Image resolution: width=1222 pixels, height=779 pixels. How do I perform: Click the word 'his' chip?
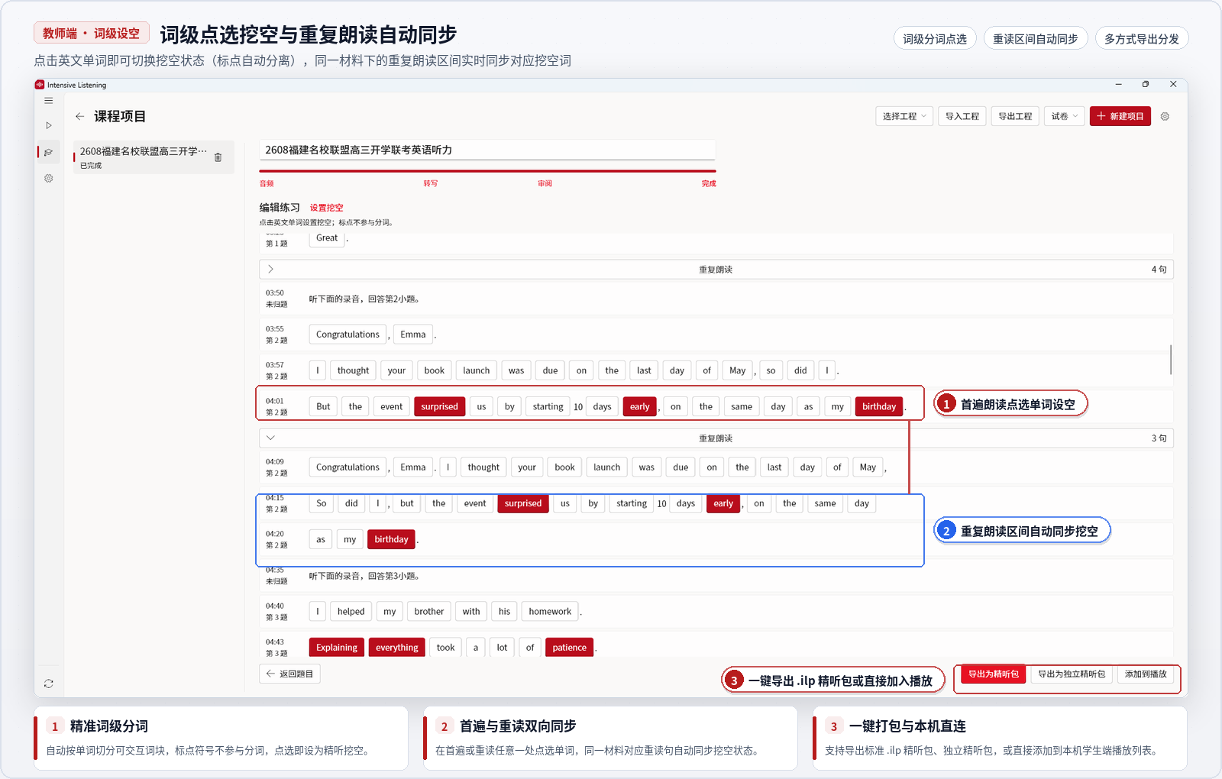point(505,611)
